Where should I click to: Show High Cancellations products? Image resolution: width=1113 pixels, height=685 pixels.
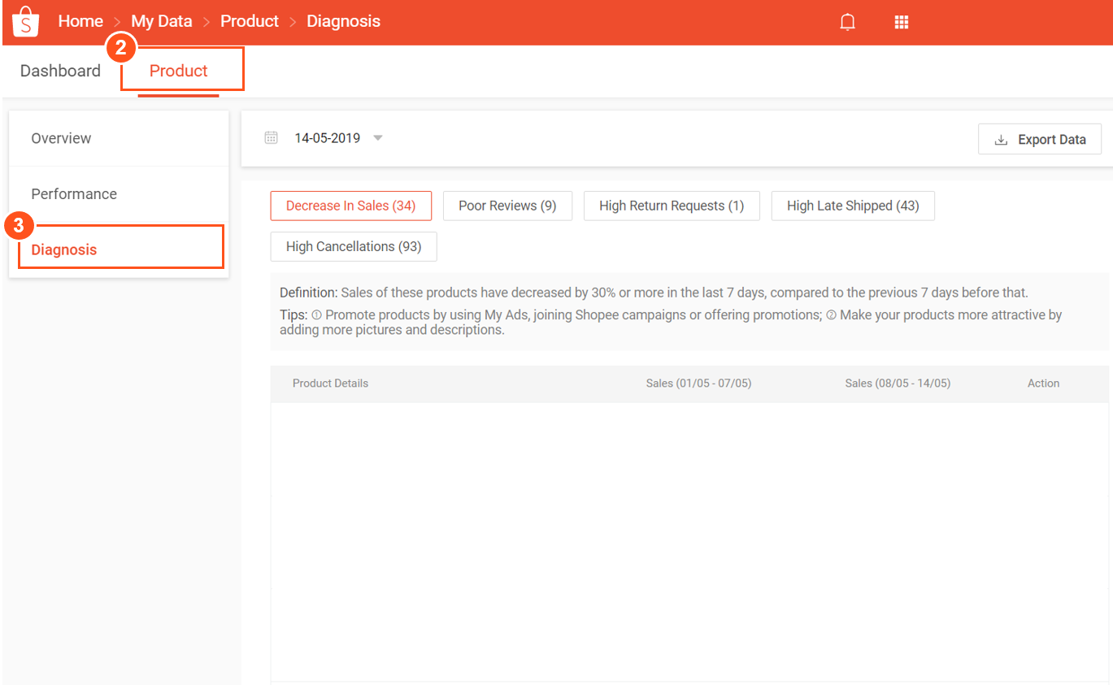[354, 246]
